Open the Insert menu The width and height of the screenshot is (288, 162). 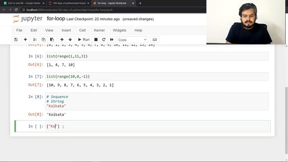pos(66,30)
